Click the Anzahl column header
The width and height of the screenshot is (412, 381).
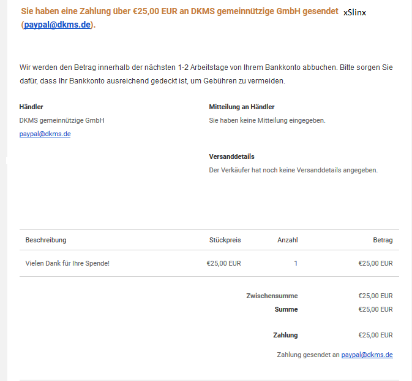click(288, 240)
